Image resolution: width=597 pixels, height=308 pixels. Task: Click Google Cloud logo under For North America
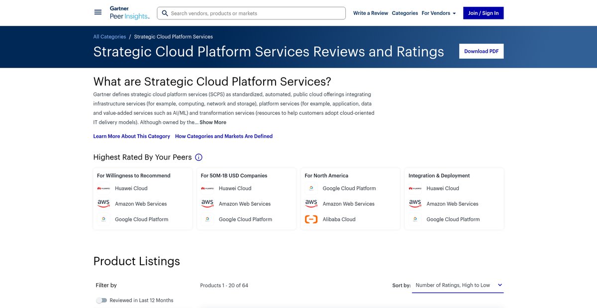coord(311,188)
